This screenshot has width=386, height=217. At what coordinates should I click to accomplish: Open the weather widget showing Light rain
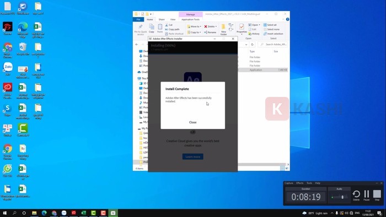tap(315, 213)
